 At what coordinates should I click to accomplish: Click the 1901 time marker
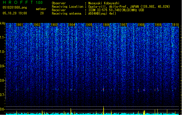tap(19, 25)
